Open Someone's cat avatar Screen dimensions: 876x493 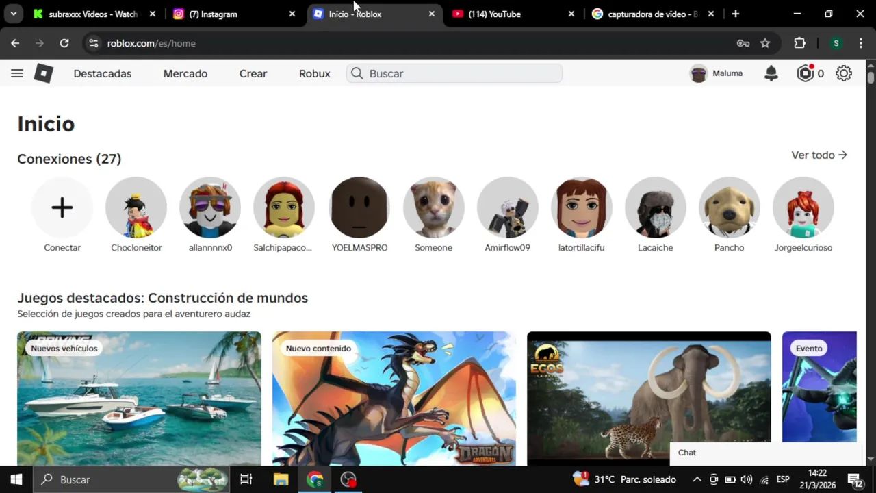(x=434, y=207)
